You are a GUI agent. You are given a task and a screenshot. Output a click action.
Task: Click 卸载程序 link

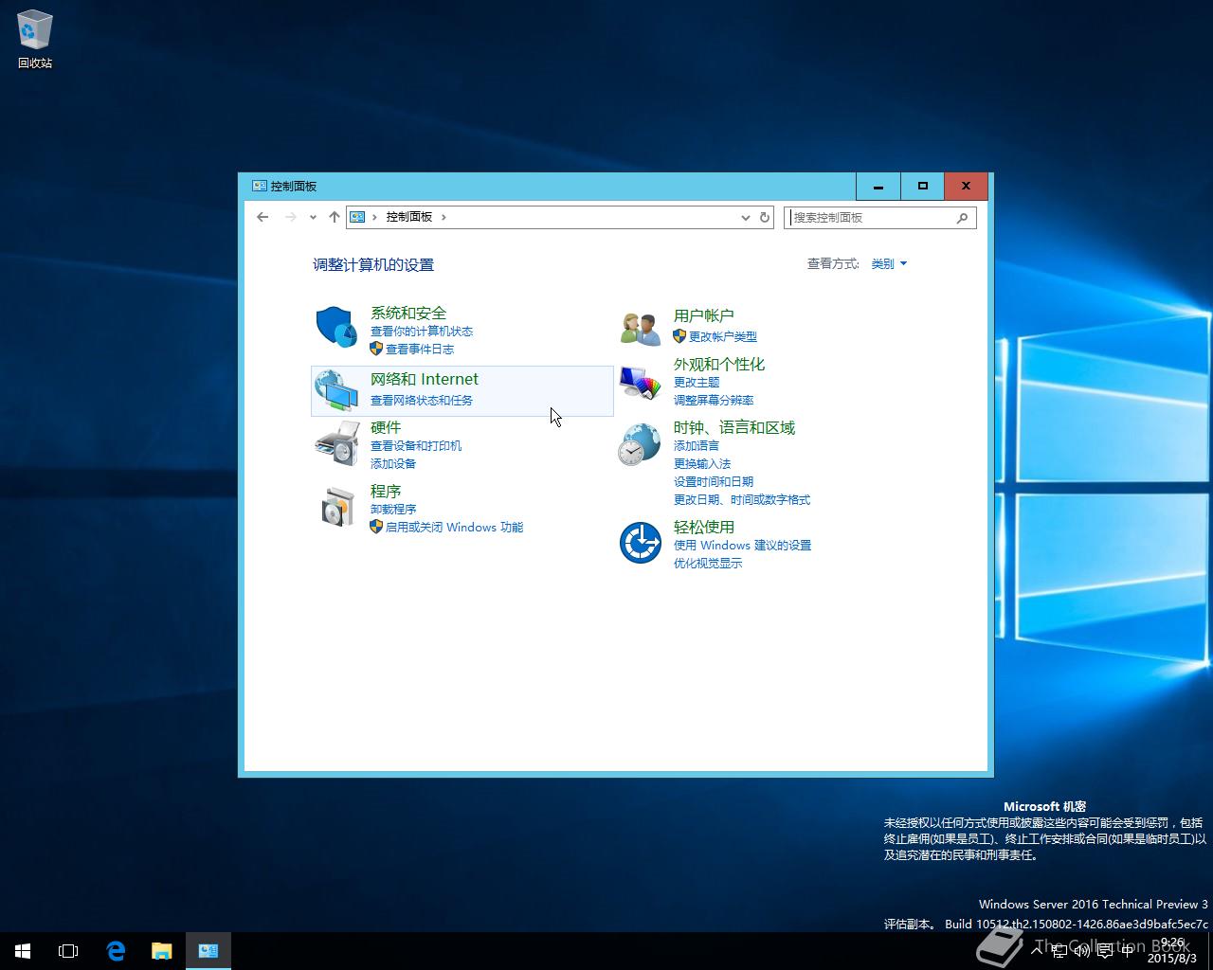pyautogui.click(x=393, y=510)
